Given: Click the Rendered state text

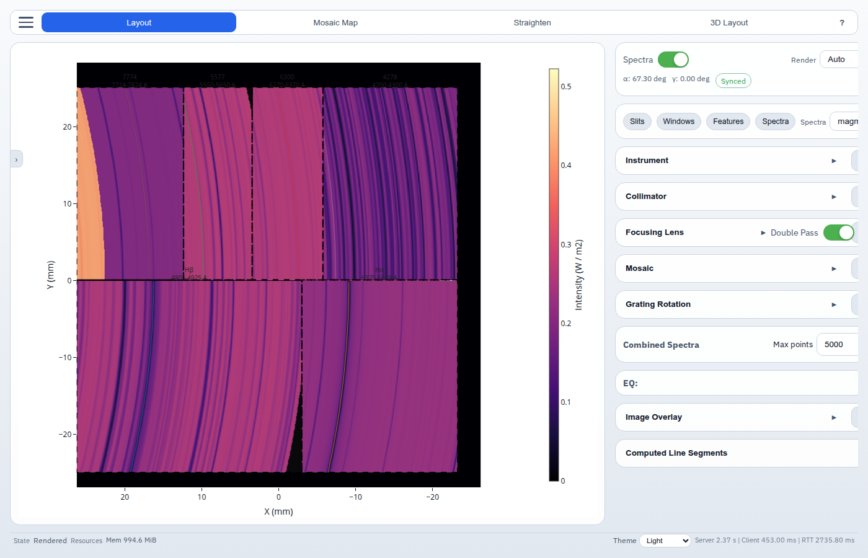Looking at the screenshot, I should pos(50,541).
